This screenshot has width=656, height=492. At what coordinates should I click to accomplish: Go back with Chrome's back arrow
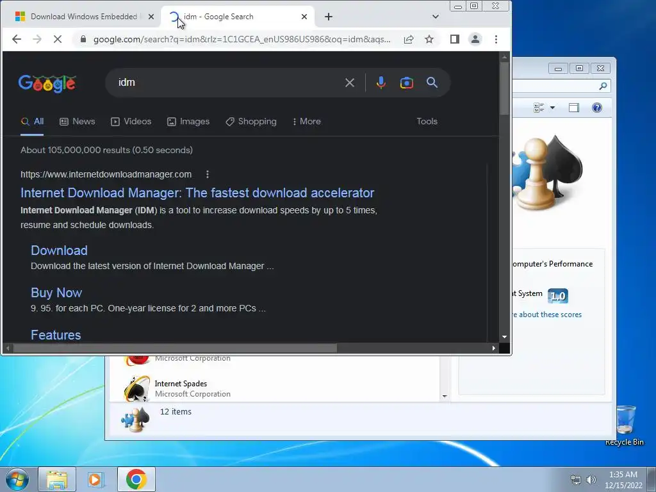[x=16, y=39]
